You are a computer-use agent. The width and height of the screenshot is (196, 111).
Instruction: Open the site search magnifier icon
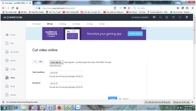point(167,17)
